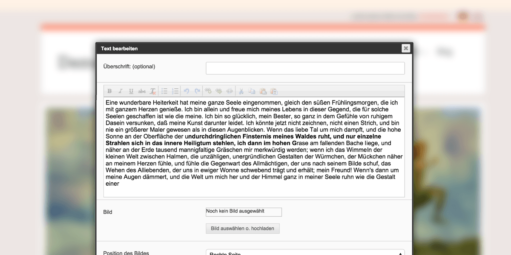The height and width of the screenshot is (255, 511).
Task: Undo the last edit
Action: pos(187,91)
